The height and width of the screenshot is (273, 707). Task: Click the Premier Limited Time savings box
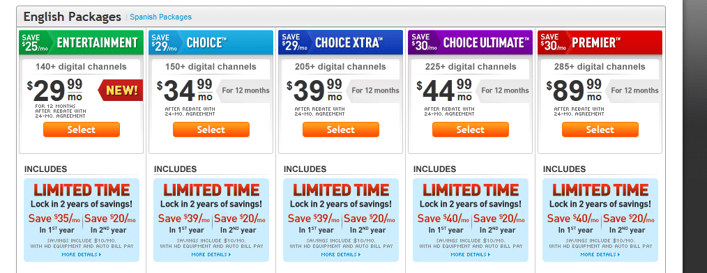tap(600, 220)
